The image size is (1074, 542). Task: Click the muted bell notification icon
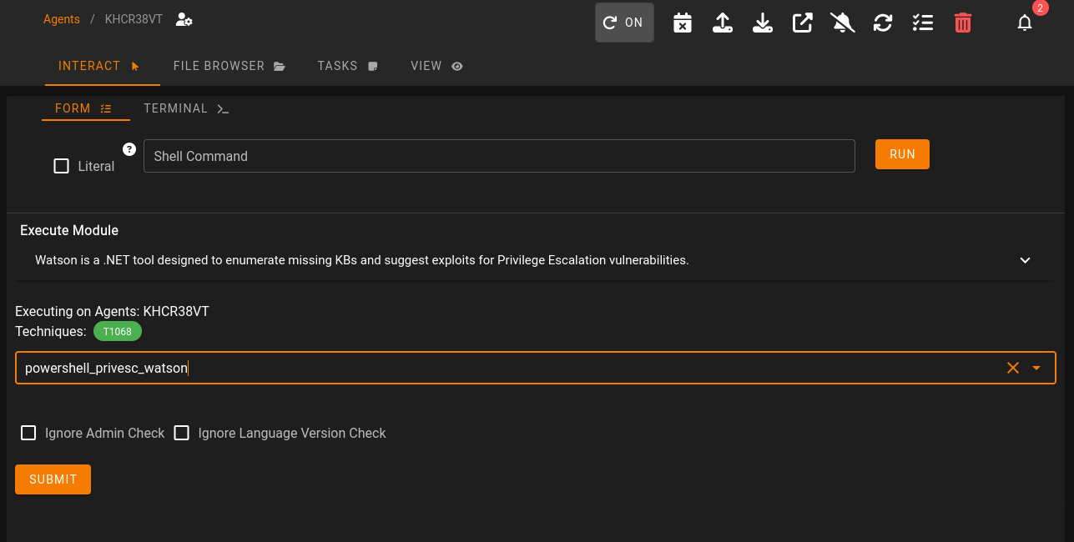pyautogui.click(x=843, y=23)
